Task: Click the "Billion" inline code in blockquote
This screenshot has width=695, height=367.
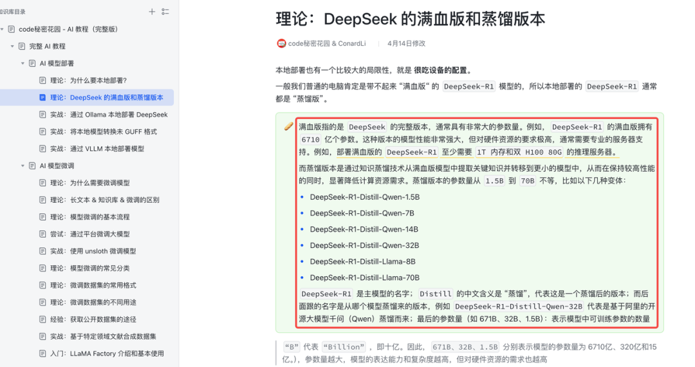Action: click(344, 347)
